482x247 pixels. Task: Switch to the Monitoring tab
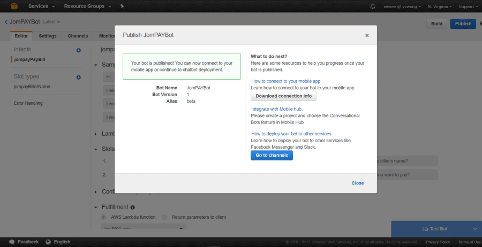pos(104,36)
